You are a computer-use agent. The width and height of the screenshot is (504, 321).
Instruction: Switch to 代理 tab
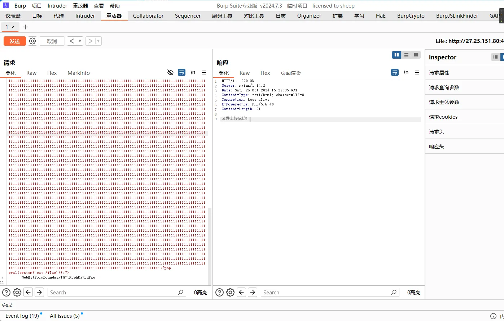(59, 16)
